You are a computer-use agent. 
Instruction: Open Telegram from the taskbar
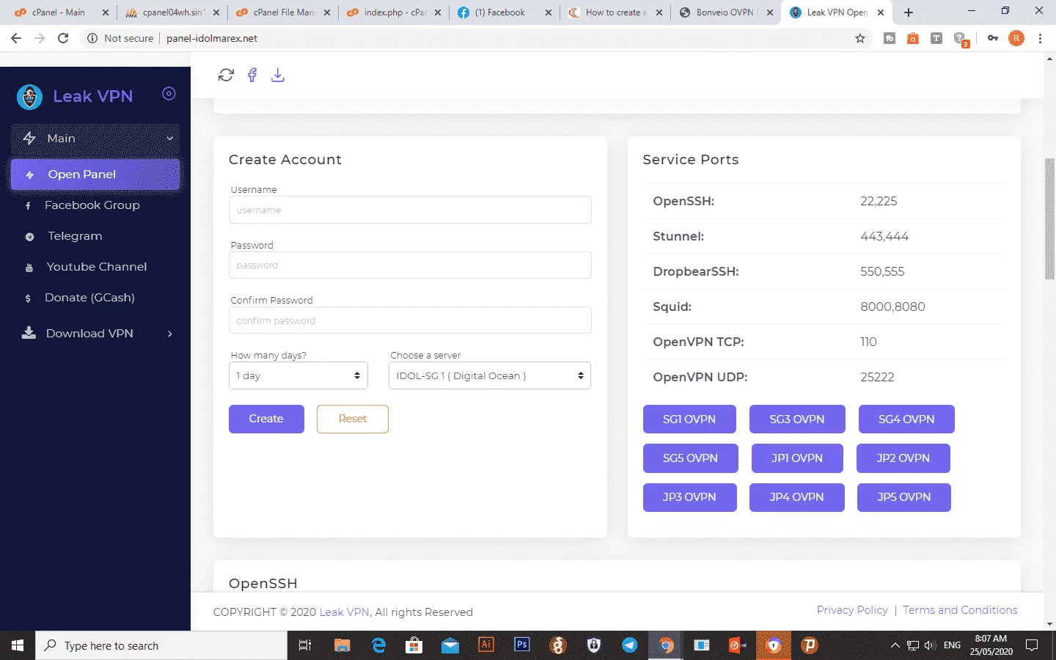click(x=630, y=645)
